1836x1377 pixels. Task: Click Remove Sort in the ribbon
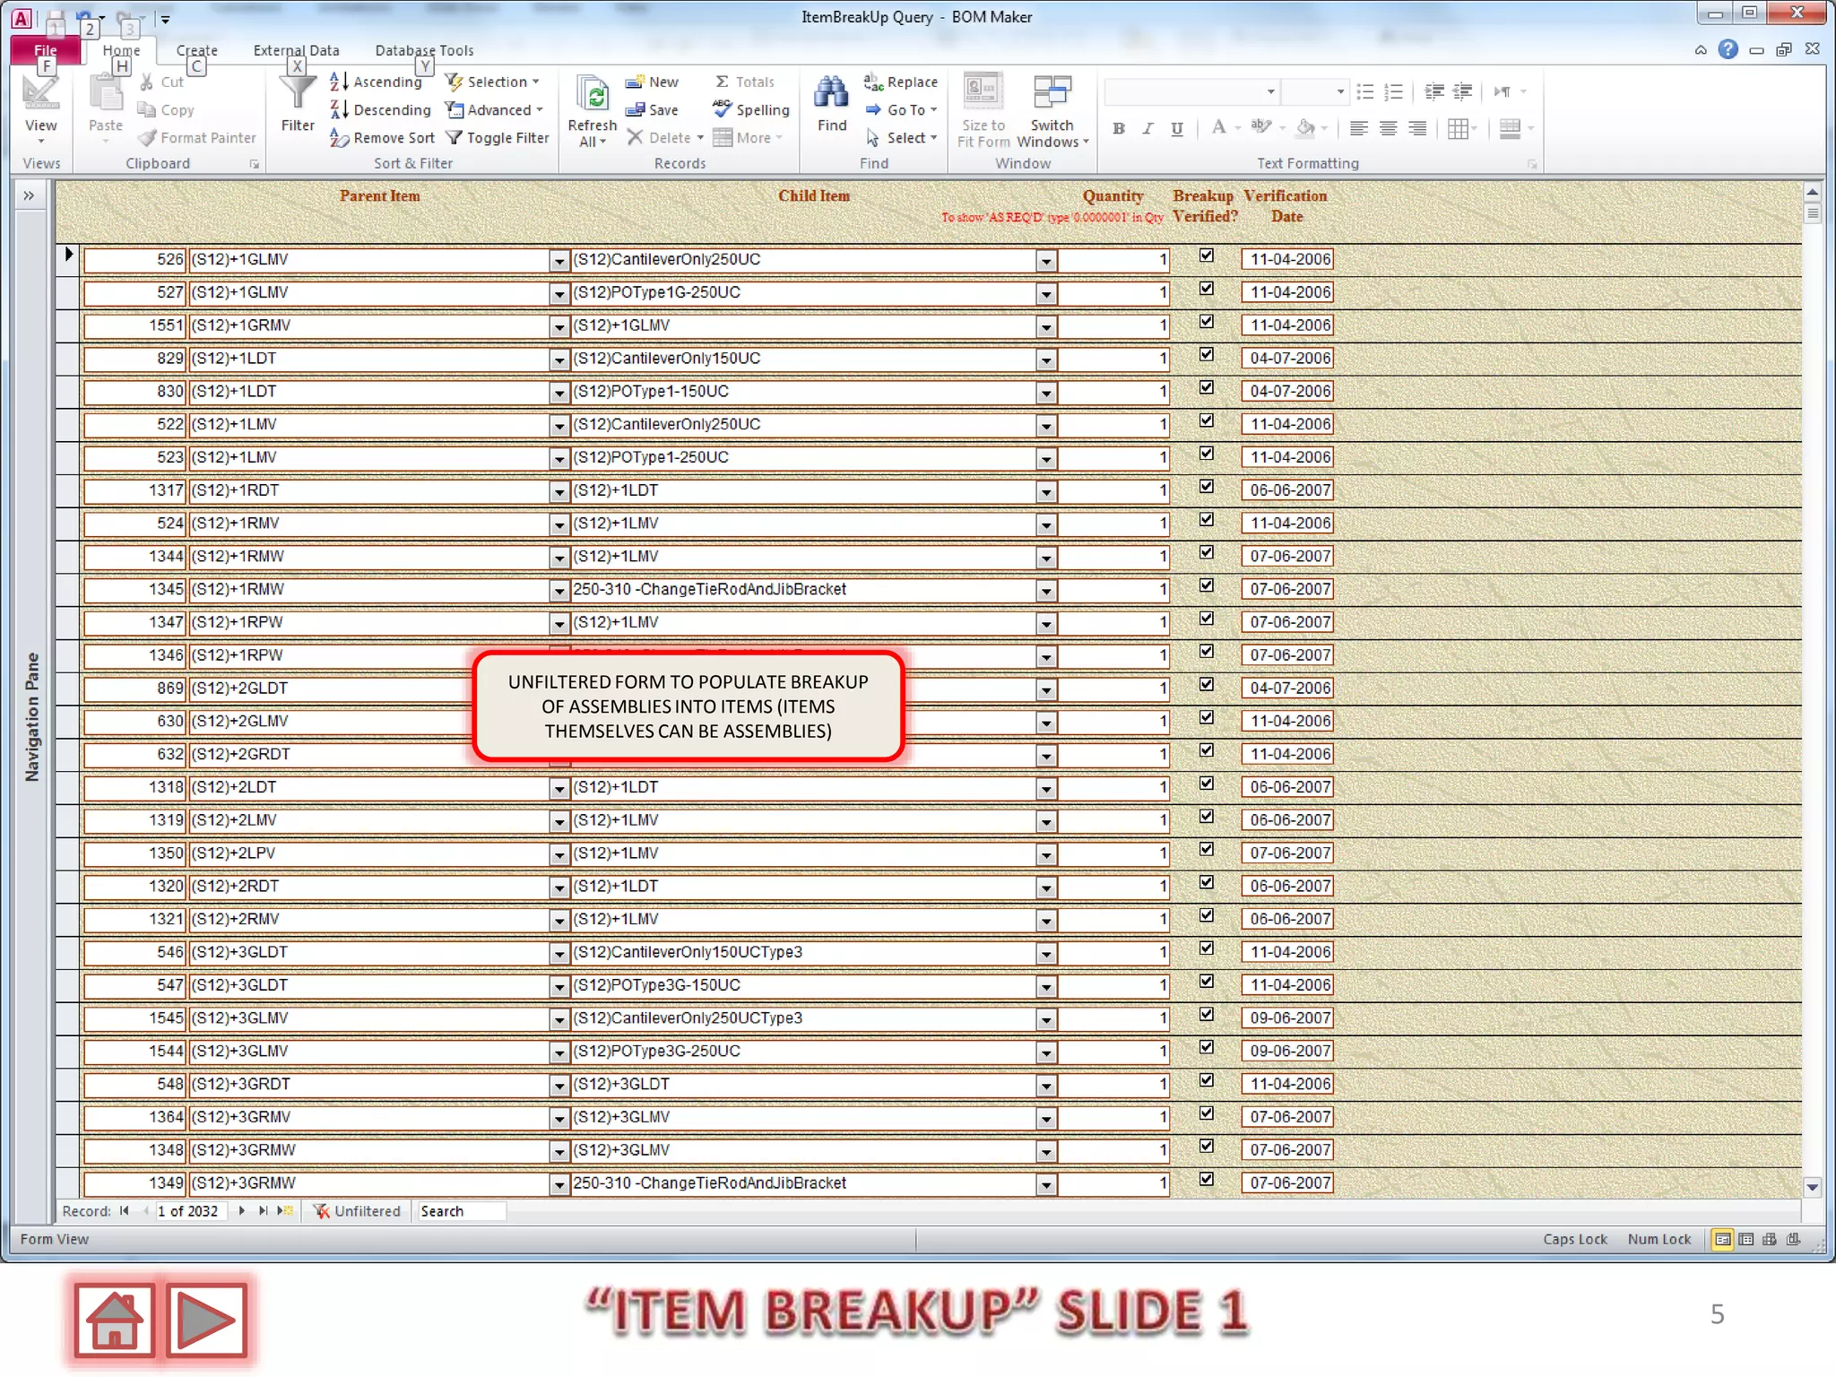pos(383,138)
